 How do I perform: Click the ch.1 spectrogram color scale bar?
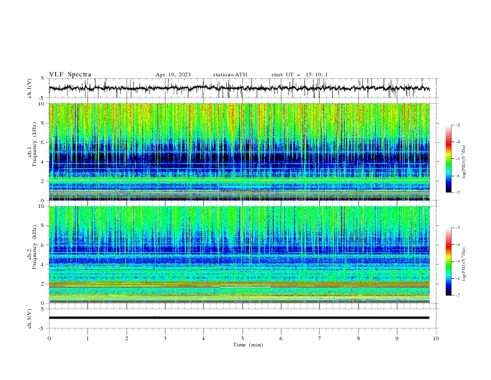click(448, 158)
